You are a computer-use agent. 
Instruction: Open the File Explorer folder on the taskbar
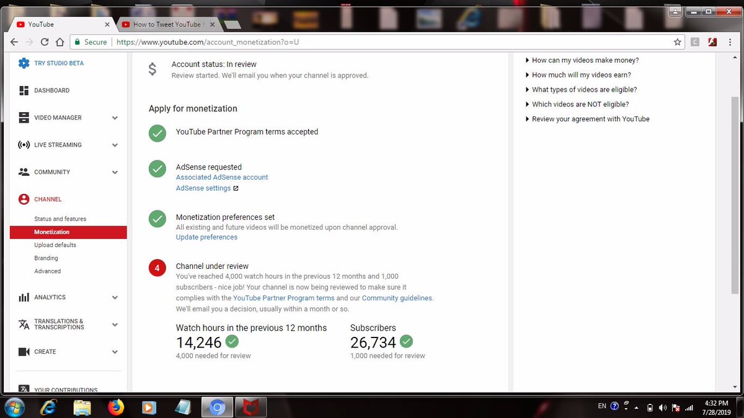(x=82, y=407)
